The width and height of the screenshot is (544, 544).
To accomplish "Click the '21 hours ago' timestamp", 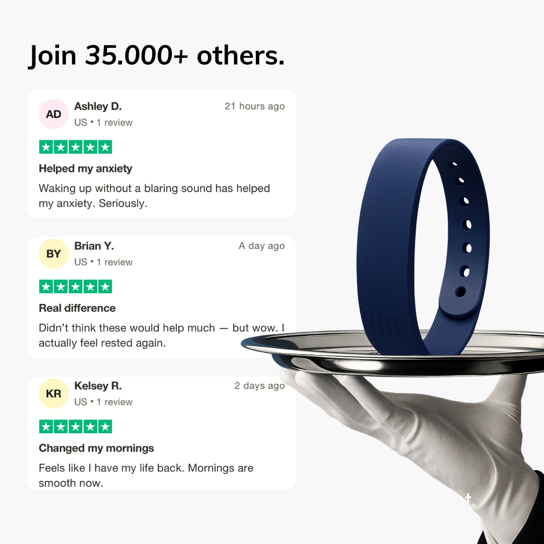I will (255, 106).
